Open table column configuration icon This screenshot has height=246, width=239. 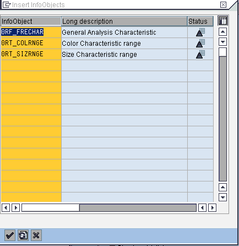(222, 20)
